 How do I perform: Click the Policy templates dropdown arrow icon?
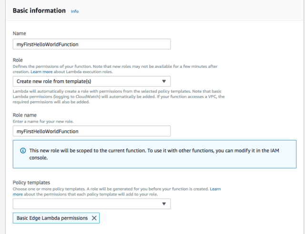pos(164,204)
